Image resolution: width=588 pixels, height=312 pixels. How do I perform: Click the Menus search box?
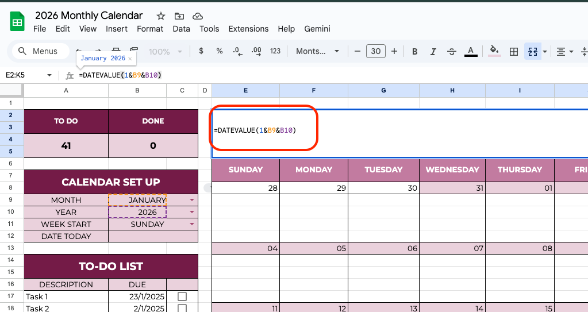point(40,51)
